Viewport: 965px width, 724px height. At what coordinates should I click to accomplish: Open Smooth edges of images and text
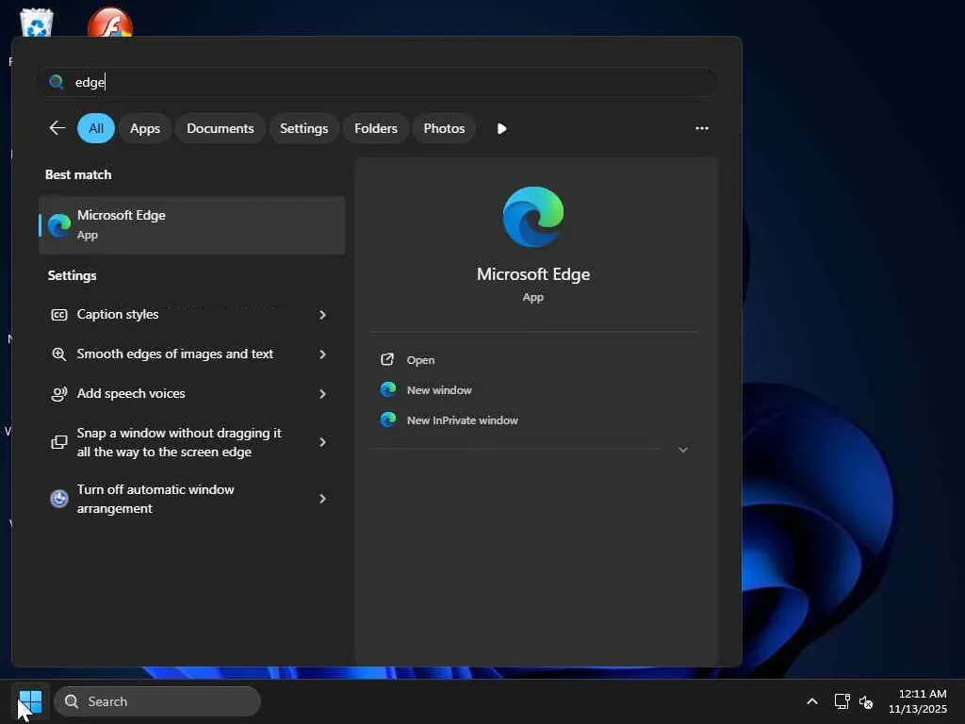[x=192, y=354]
